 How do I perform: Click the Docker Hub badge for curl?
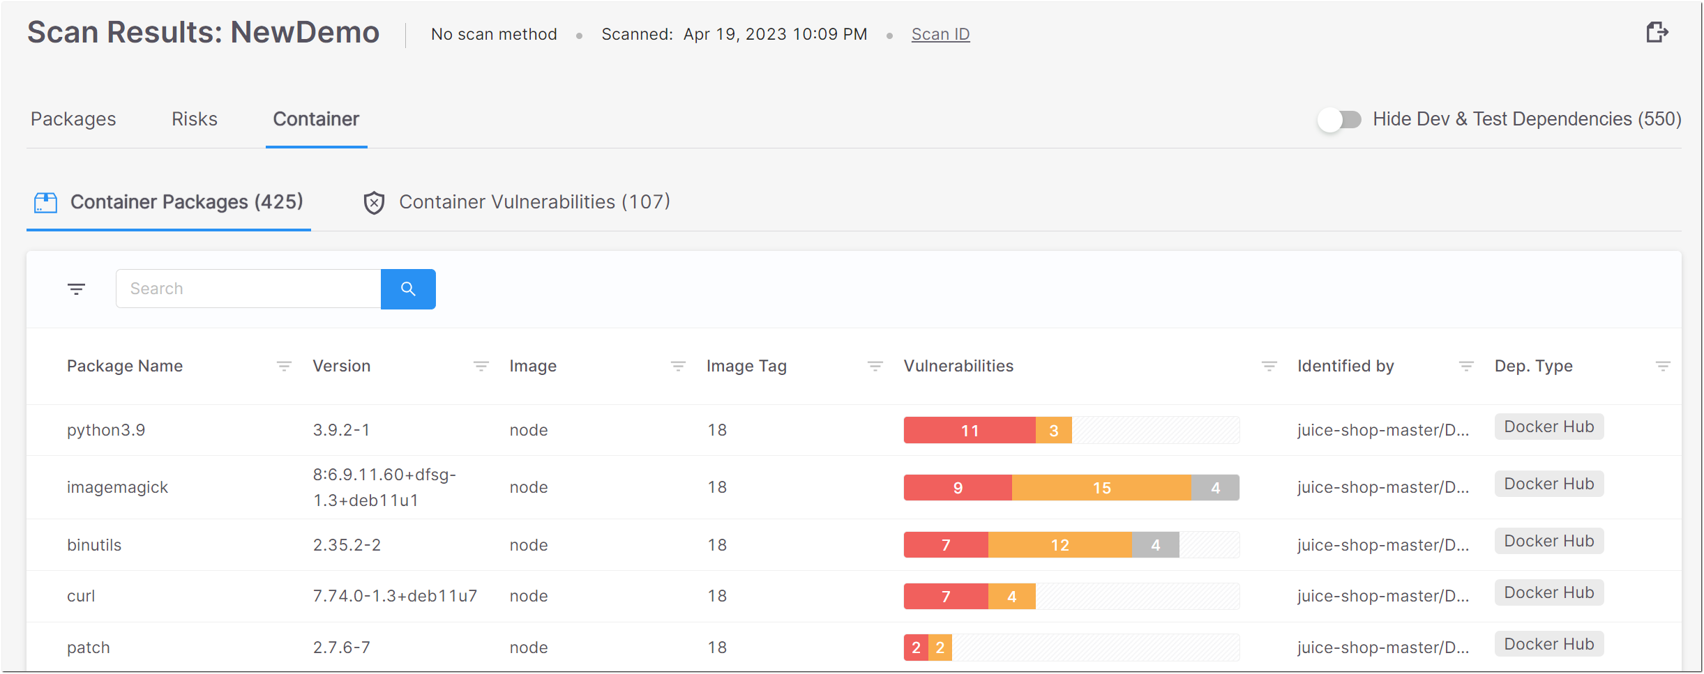[x=1548, y=592]
